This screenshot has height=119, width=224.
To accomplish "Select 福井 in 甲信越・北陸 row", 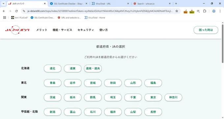I will 113,112.
